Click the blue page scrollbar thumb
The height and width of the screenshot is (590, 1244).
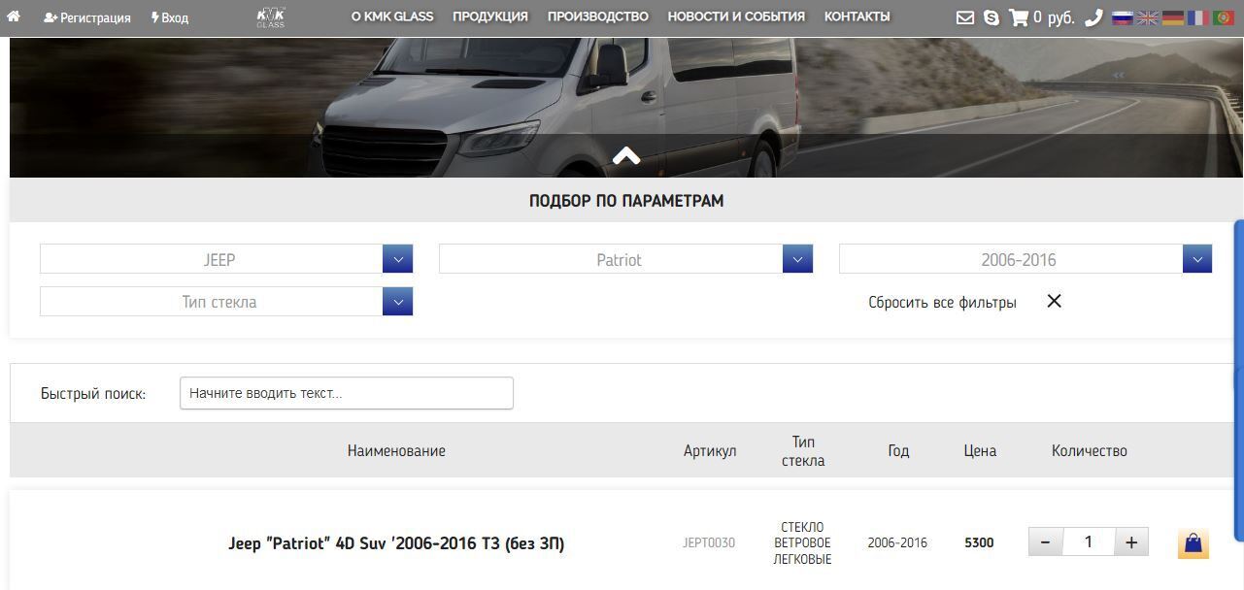(x=1239, y=380)
